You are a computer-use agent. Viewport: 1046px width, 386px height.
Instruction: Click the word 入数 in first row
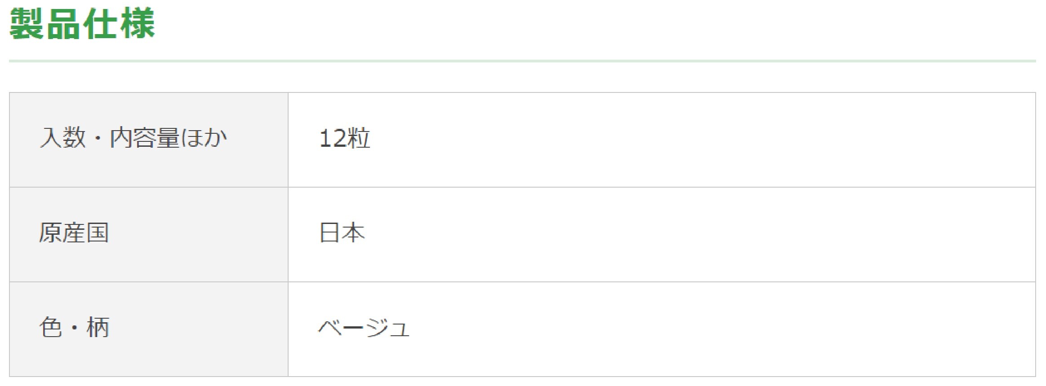(62, 138)
